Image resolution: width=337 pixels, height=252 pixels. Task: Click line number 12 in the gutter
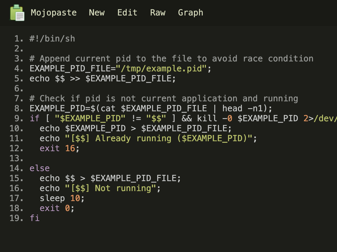pos(16,148)
